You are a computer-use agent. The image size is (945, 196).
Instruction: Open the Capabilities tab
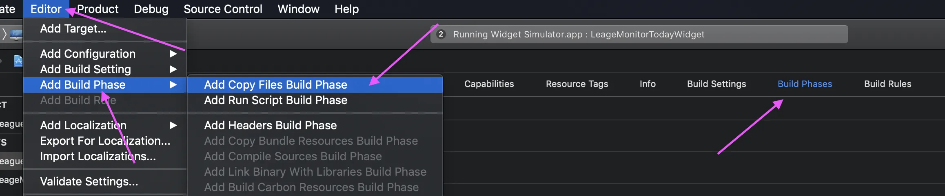coord(489,84)
